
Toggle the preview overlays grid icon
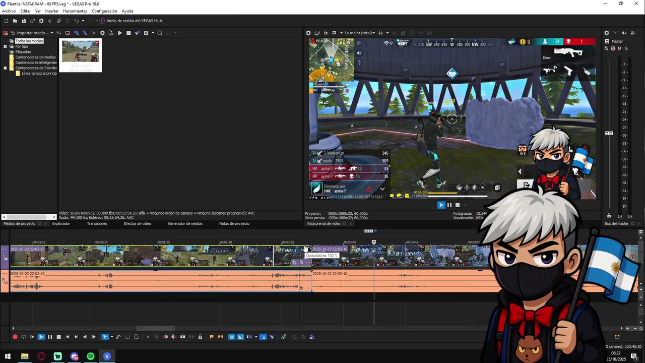coord(380,33)
